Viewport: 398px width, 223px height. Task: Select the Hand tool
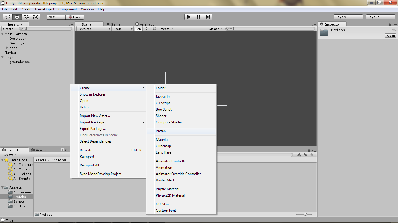tap(8, 17)
